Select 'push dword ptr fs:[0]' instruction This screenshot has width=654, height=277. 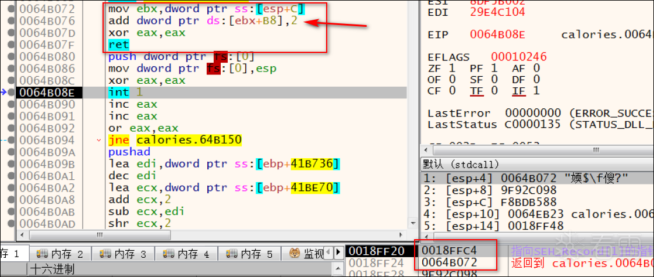(x=181, y=56)
